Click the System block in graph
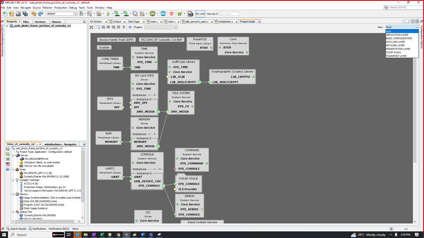The image size is (424, 238). point(104,47)
